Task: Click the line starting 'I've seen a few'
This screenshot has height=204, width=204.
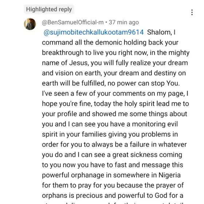Action: point(115,94)
